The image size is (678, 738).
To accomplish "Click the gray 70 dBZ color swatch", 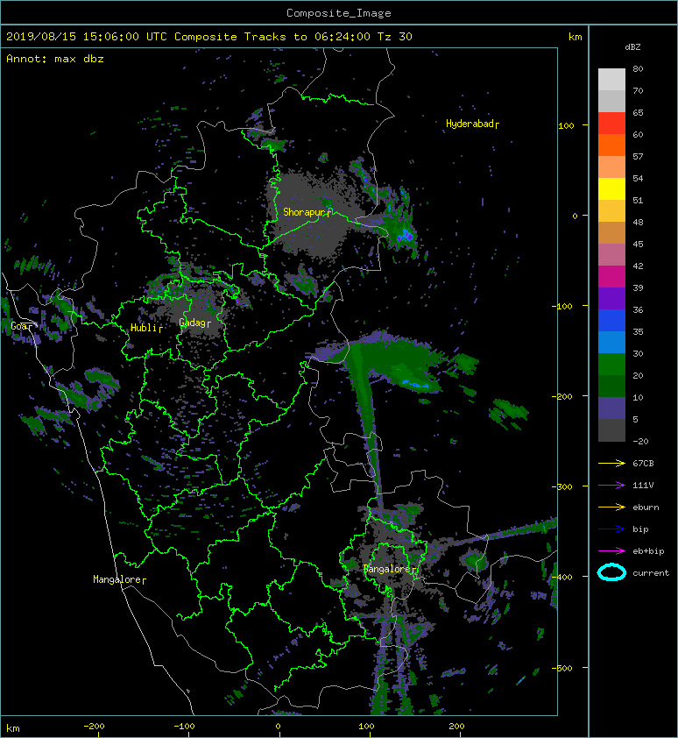I will pos(611,101).
